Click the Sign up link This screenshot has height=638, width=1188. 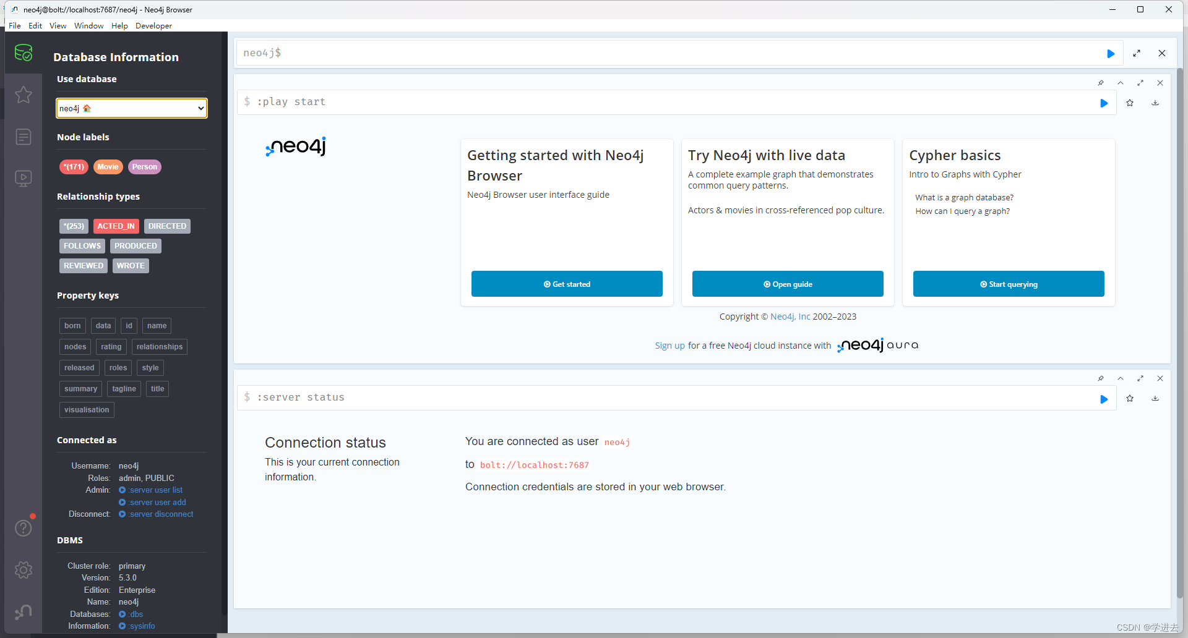[x=670, y=346]
